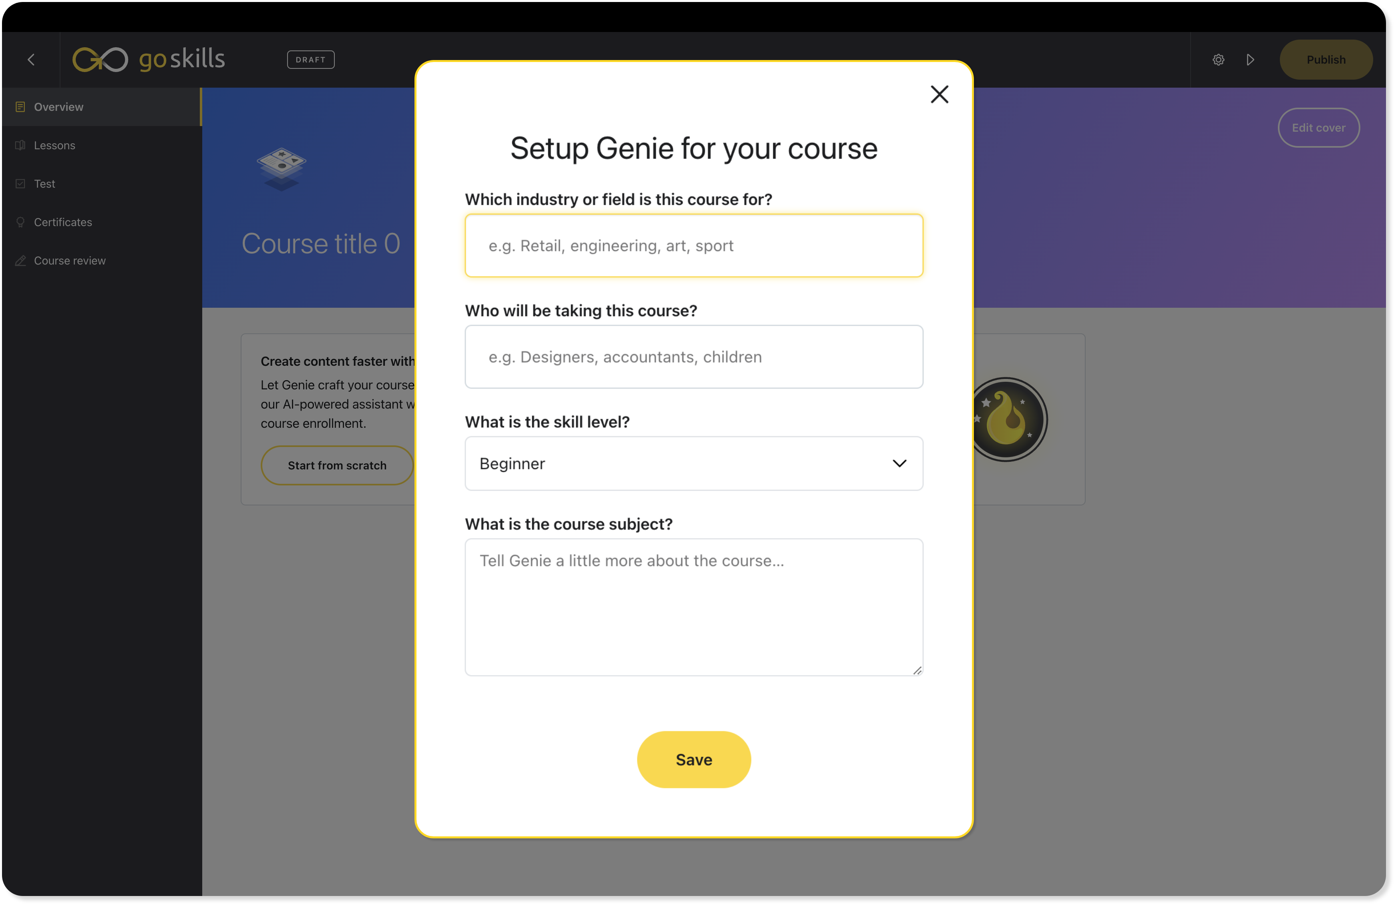Image resolution: width=1396 pixels, height=906 pixels.
Task: Click the play preview button in toolbar
Action: pos(1251,59)
